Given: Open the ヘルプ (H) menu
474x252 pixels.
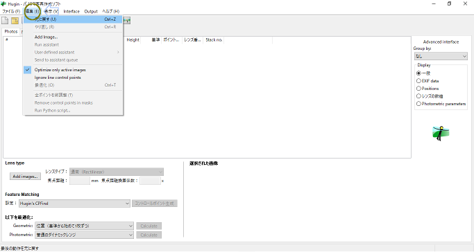Looking at the screenshot, I should 110,11.
